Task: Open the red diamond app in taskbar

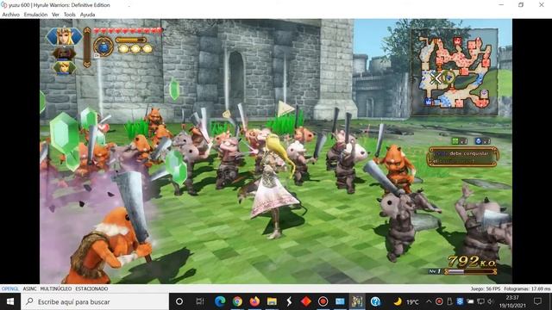Action: (x=306, y=301)
